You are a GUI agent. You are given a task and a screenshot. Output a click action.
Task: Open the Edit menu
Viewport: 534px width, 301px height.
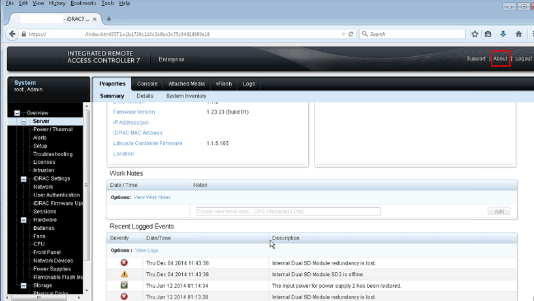pyautogui.click(x=23, y=3)
